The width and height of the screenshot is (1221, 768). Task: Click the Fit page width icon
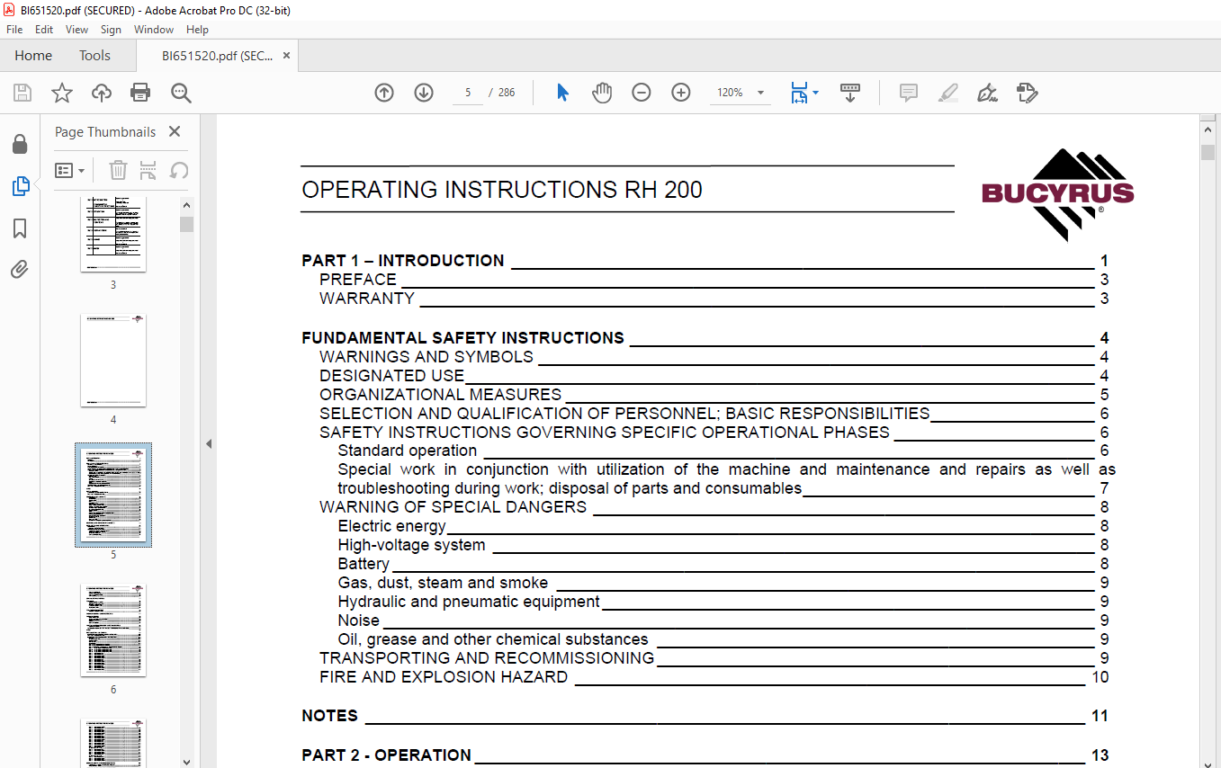800,93
